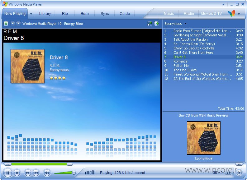Click the rewind button on seek bar
Screen dimensions: 247x180
click(x=7, y=164)
